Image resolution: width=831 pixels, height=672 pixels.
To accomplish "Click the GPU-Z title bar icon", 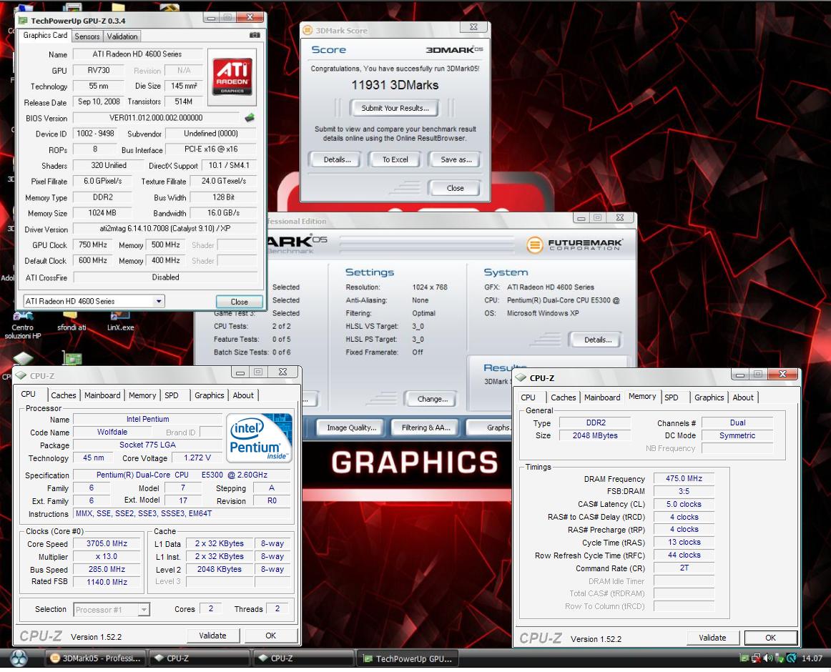I will pyautogui.click(x=23, y=21).
